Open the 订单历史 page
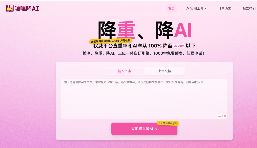 point(225,8)
